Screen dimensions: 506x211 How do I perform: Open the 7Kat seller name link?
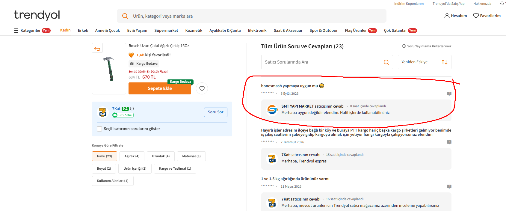click(116, 108)
